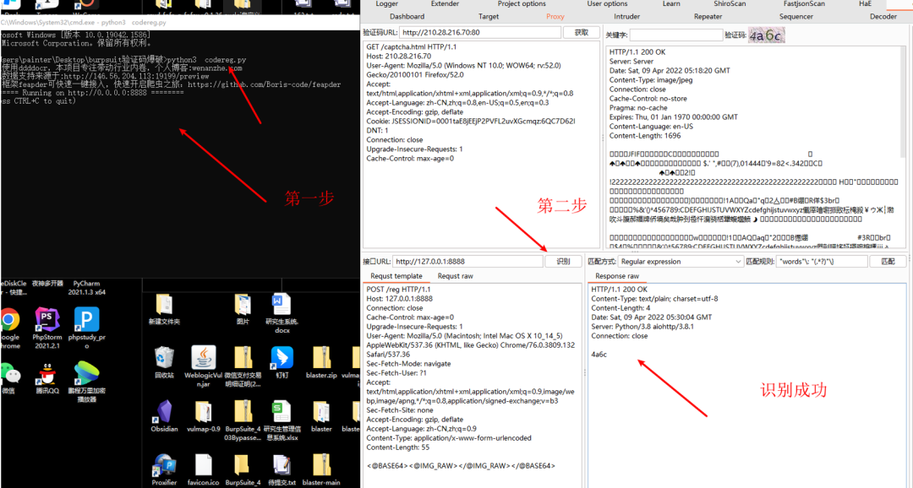The height and width of the screenshot is (488, 913).
Task: Select 微信支付交易明细证明 zip archive
Action: click(x=243, y=358)
